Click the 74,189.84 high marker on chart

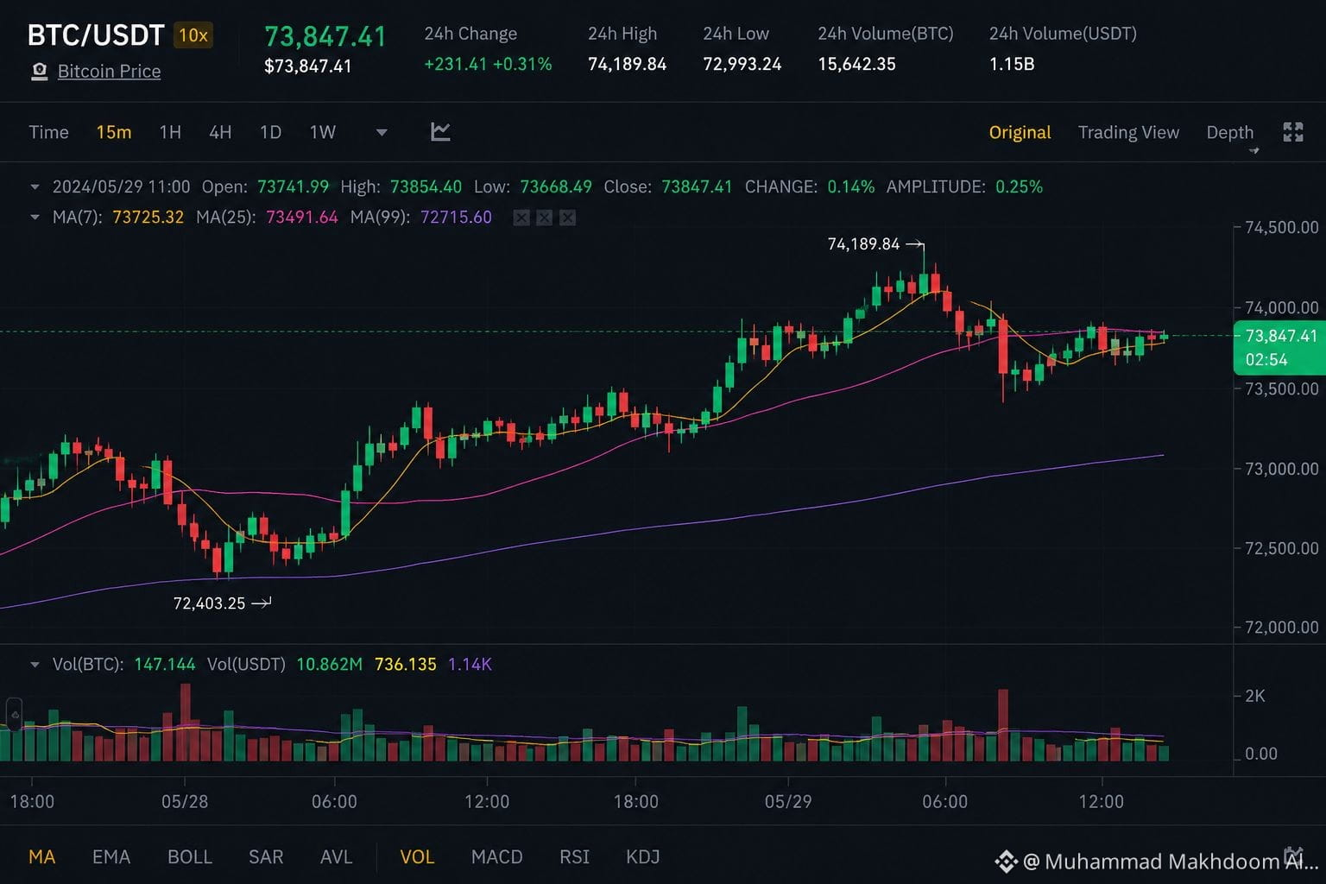[863, 244]
